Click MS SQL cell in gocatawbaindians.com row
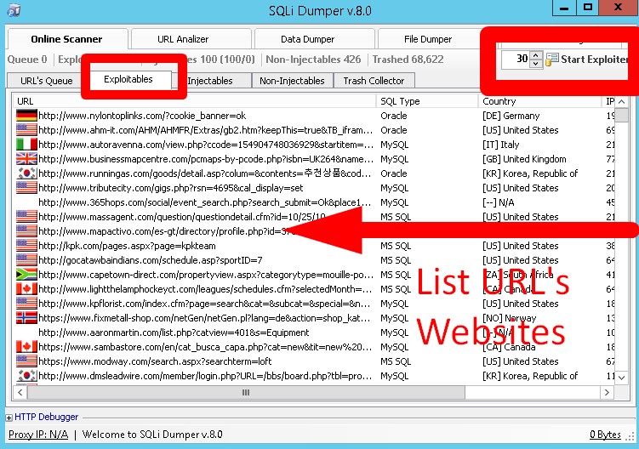Screen dimensions: 639x449 point(396,260)
